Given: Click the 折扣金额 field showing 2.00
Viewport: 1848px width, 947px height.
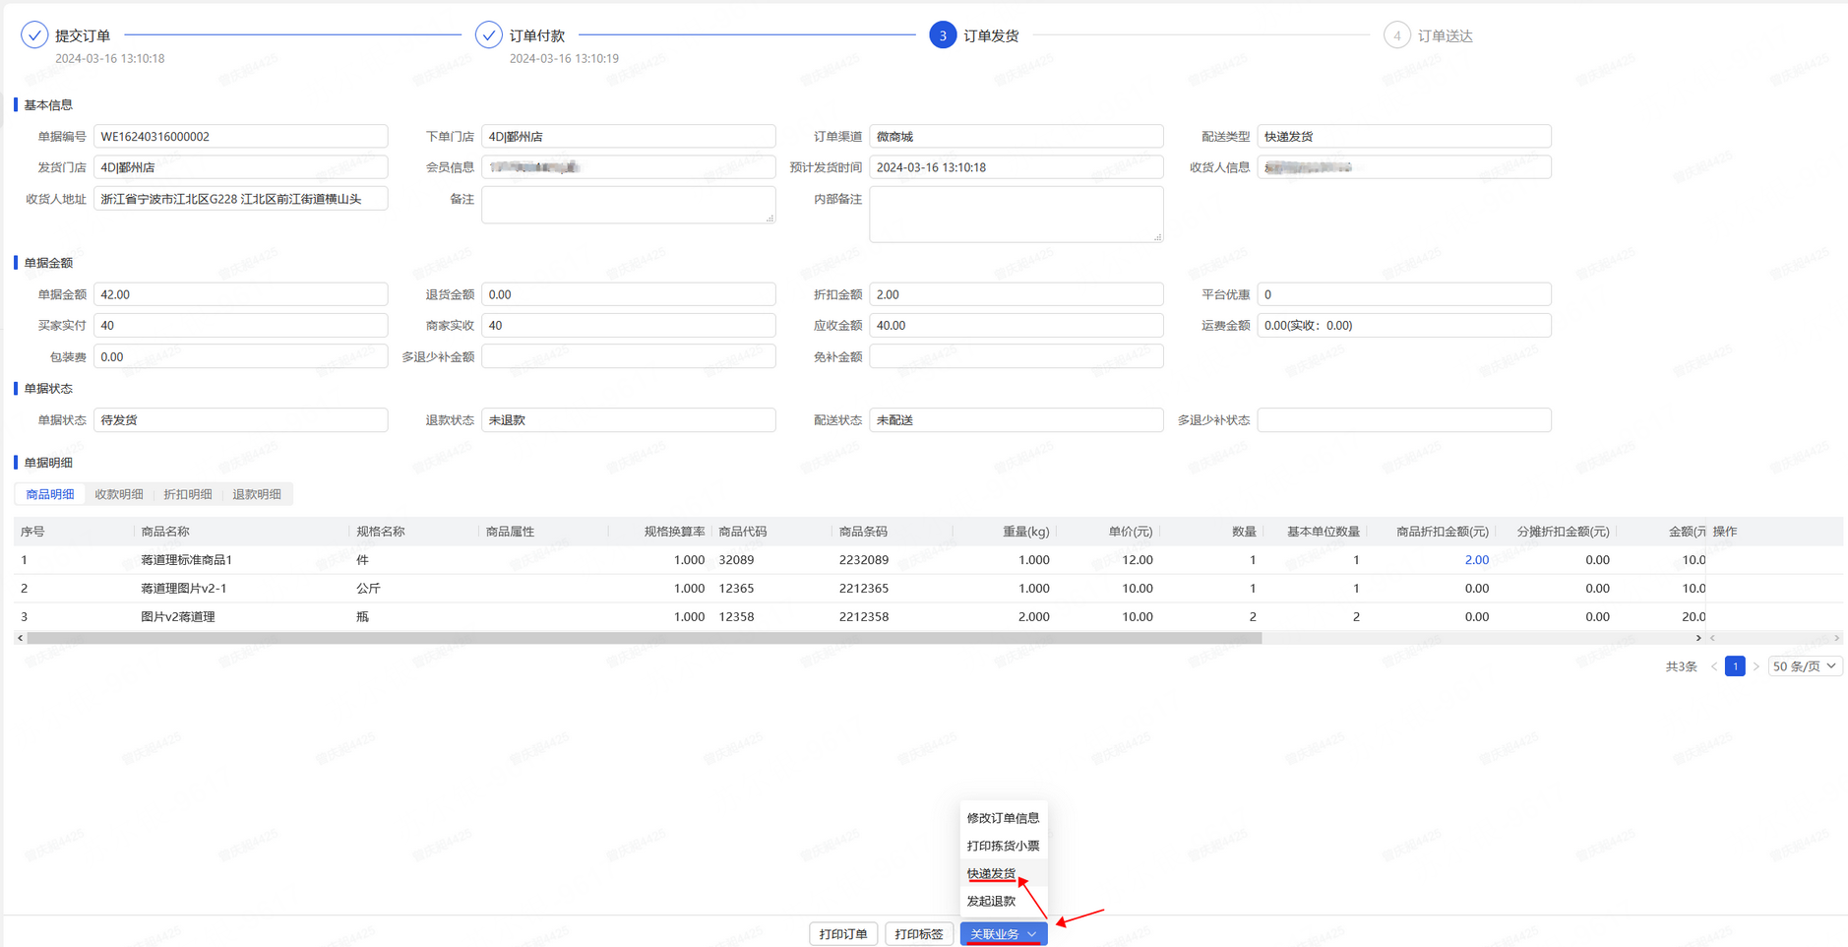Looking at the screenshot, I should 1016,294.
